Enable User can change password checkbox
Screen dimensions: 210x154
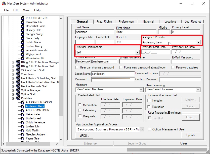(x=77, y=67)
